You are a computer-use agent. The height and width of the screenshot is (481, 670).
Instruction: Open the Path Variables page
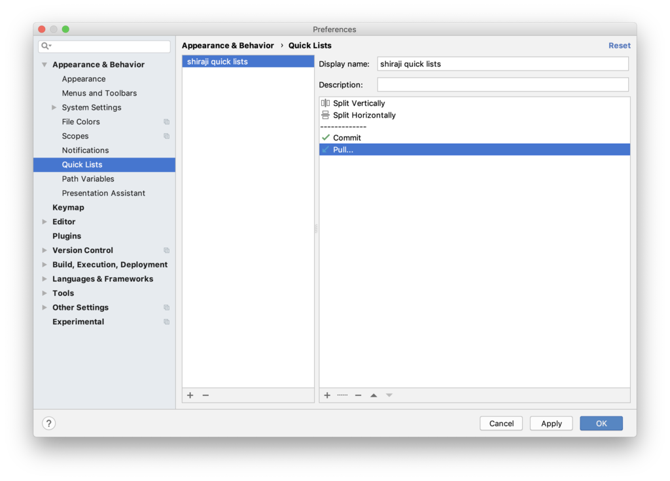coord(88,179)
